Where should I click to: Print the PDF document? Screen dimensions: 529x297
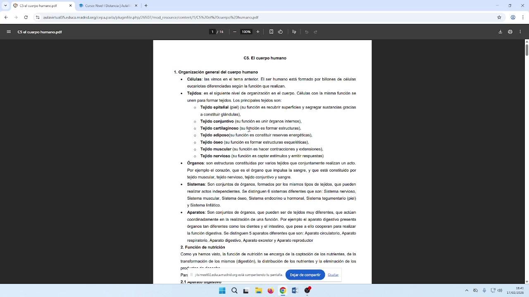pyautogui.click(x=510, y=32)
